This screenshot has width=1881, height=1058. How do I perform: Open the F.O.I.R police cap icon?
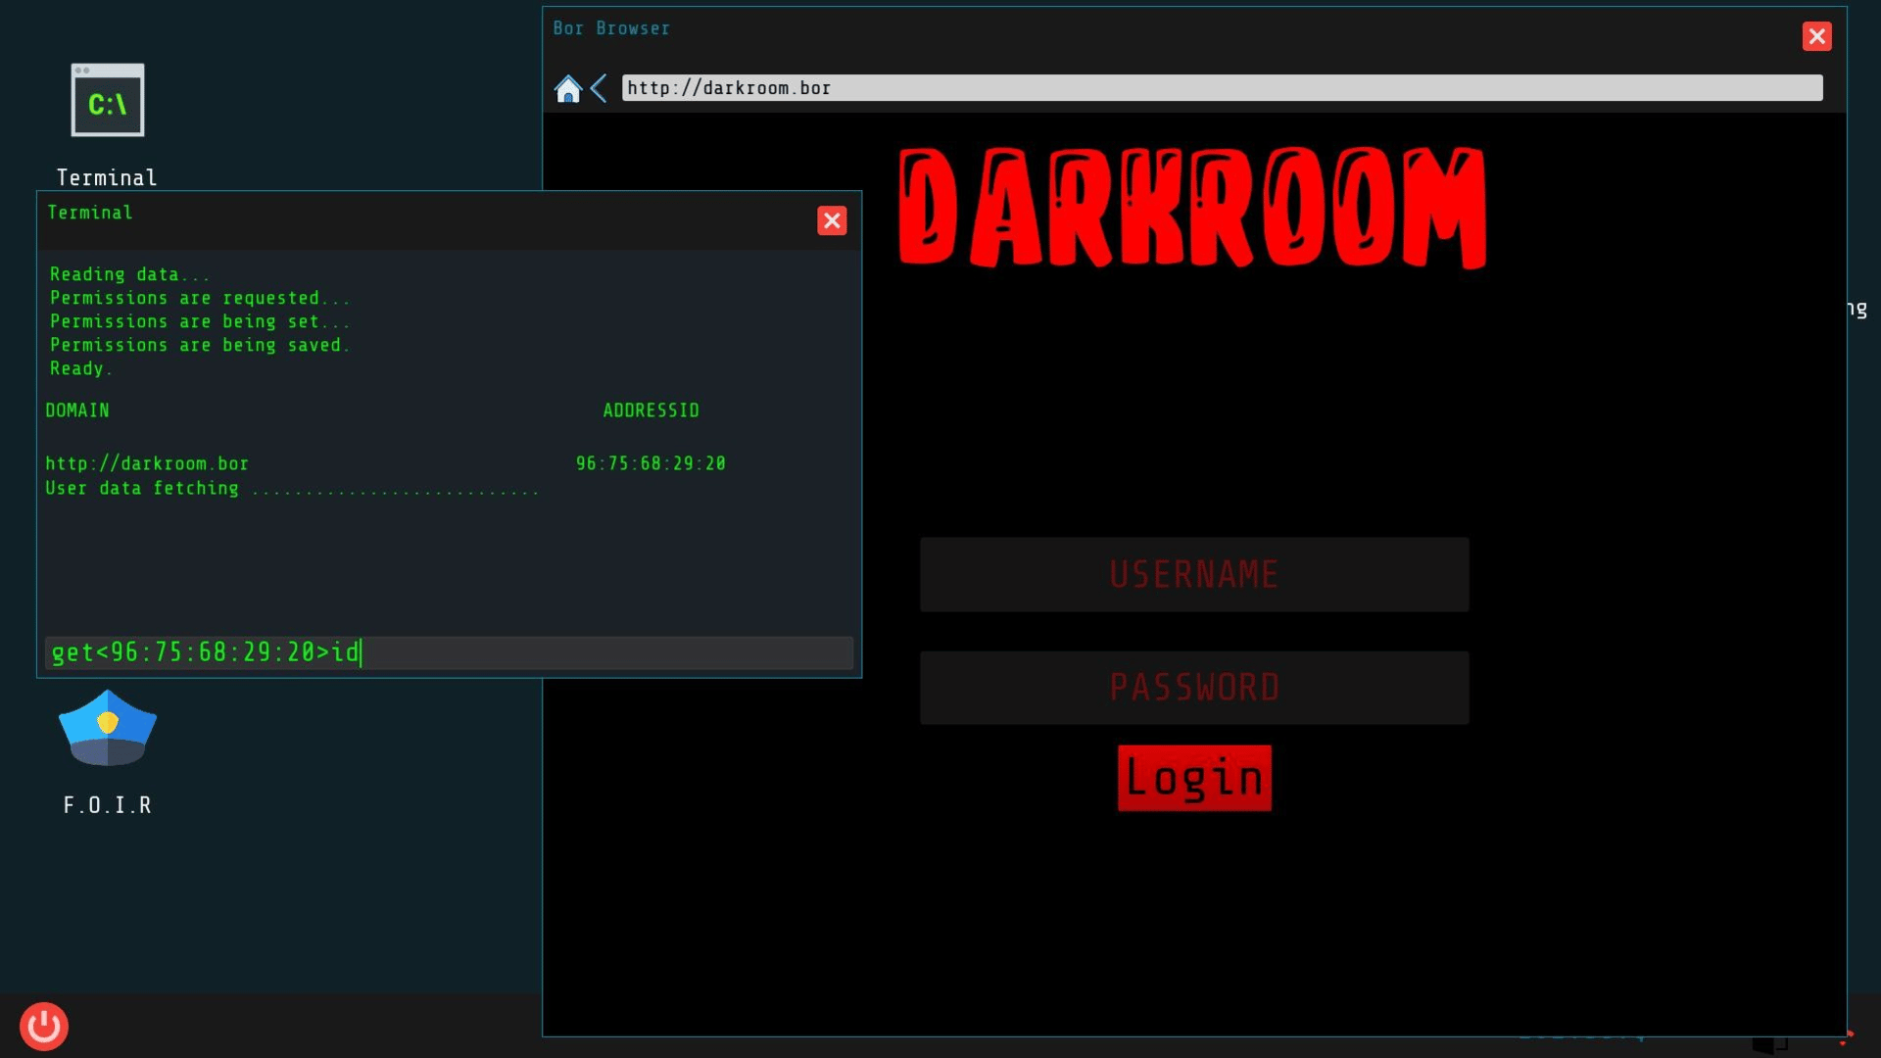pos(108,729)
